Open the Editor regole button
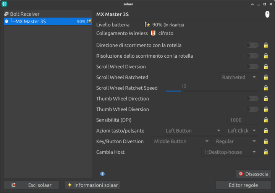This screenshot has width=275, height=193. [243, 185]
